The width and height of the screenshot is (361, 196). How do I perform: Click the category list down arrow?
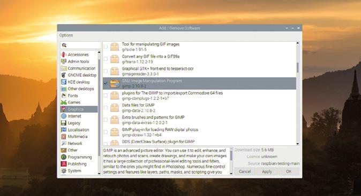coord(99,174)
